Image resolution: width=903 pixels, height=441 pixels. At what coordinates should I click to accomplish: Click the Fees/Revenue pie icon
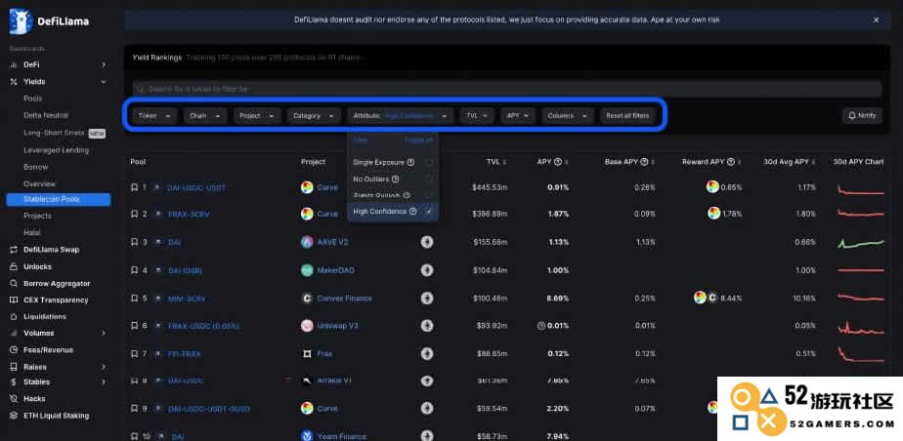(14, 349)
